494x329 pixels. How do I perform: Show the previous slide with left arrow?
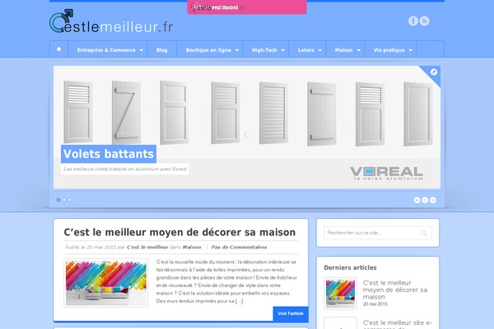point(417,200)
